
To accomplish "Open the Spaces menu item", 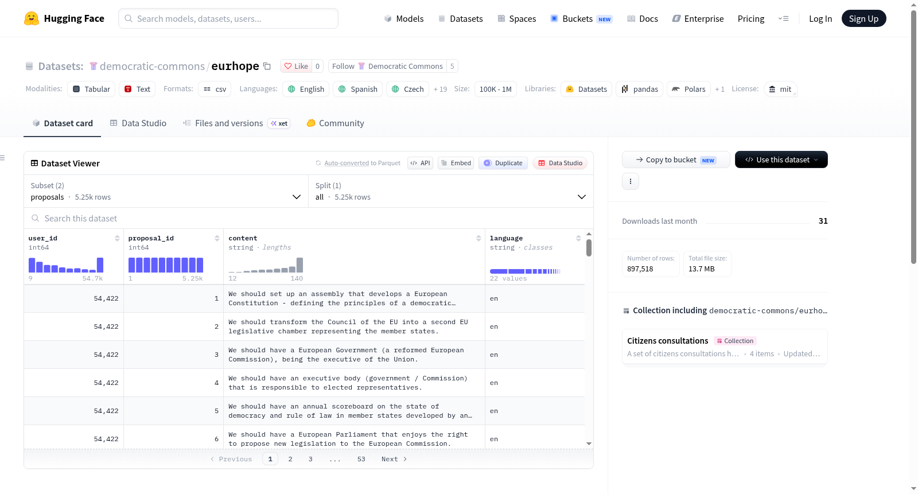I will (517, 19).
